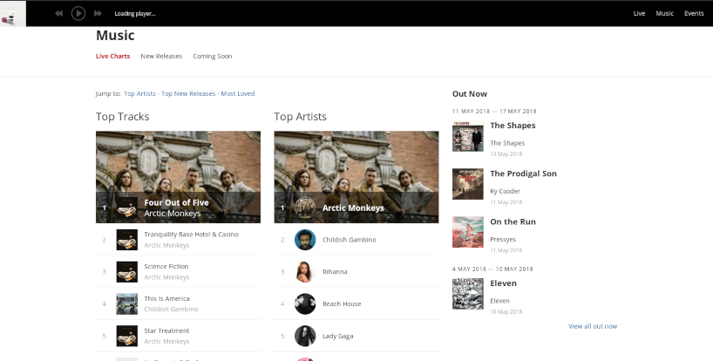The width and height of the screenshot is (713, 361).
Task: Click On the Run album cover
Action: [x=467, y=232]
